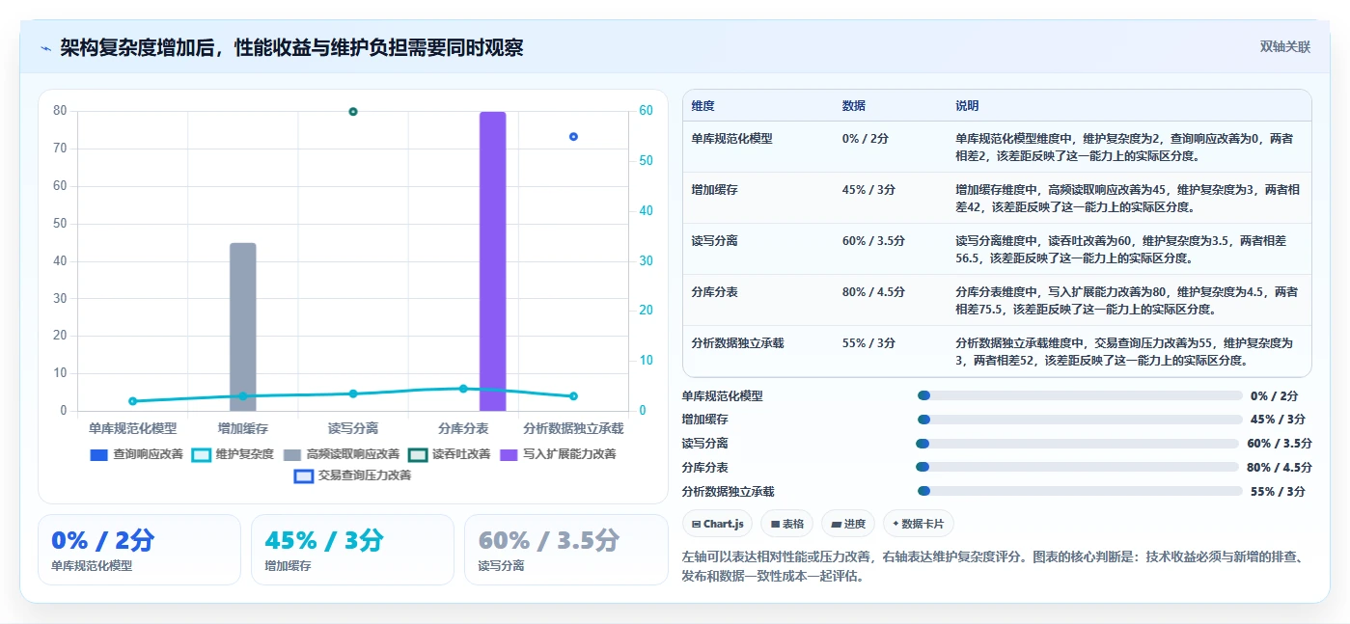
Task: Click the 进度 tag chip
Action: point(848,524)
